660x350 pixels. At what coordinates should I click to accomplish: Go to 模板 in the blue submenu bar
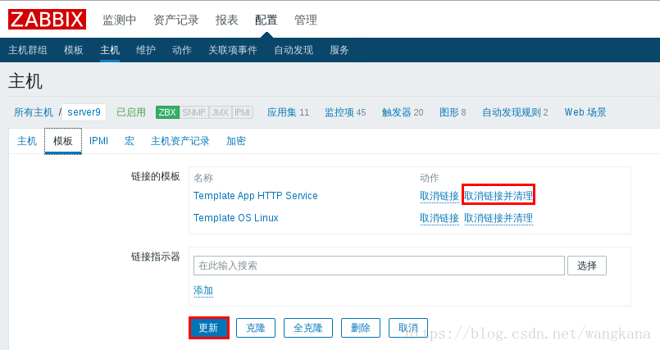tap(73, 50)
